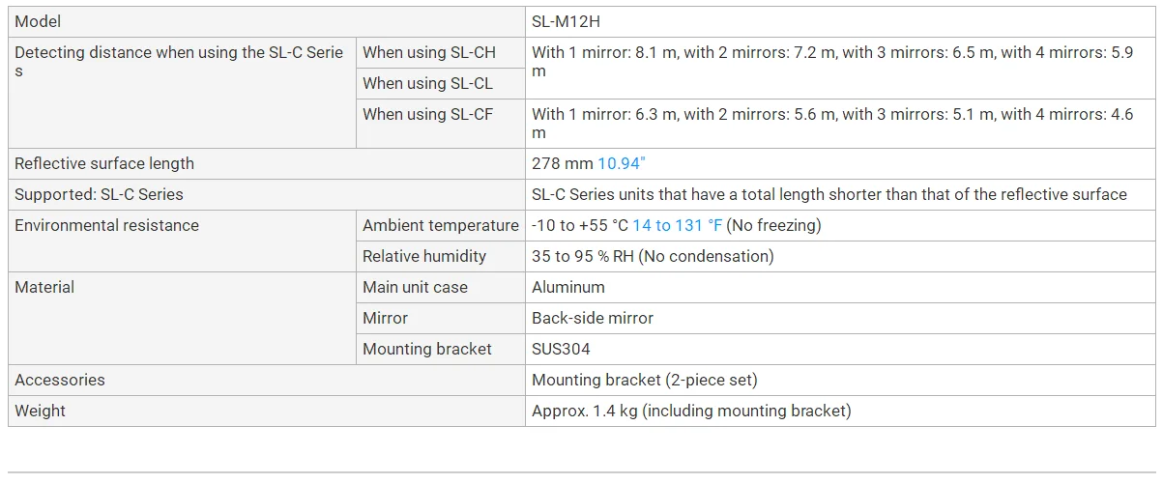1163x483 pixels.
Task: Click the SL-M12H model value cell
Action: [x=566, y=21]
